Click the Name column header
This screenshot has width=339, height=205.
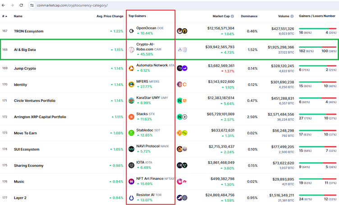(18, 16)
